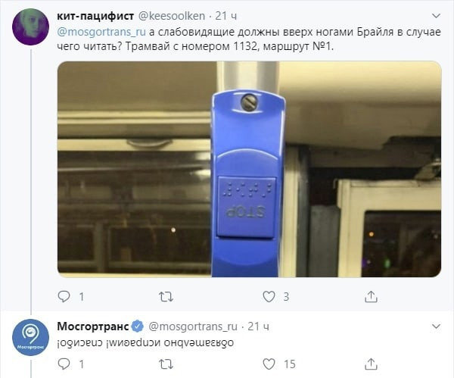Viewport: 454px width, 378px height.
Task: Open the @mosgortrans_ru handle in the reply
Action: [193, 326]
